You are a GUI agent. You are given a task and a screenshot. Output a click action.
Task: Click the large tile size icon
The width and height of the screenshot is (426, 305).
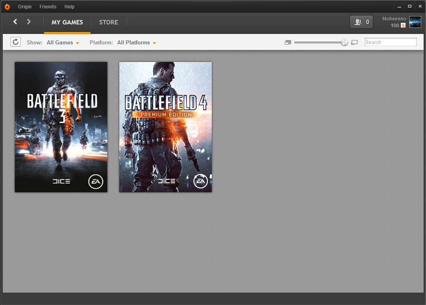354,42
